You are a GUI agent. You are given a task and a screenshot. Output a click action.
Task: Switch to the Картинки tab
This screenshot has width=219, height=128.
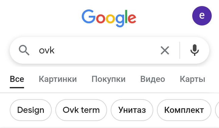tap(58, 79)
